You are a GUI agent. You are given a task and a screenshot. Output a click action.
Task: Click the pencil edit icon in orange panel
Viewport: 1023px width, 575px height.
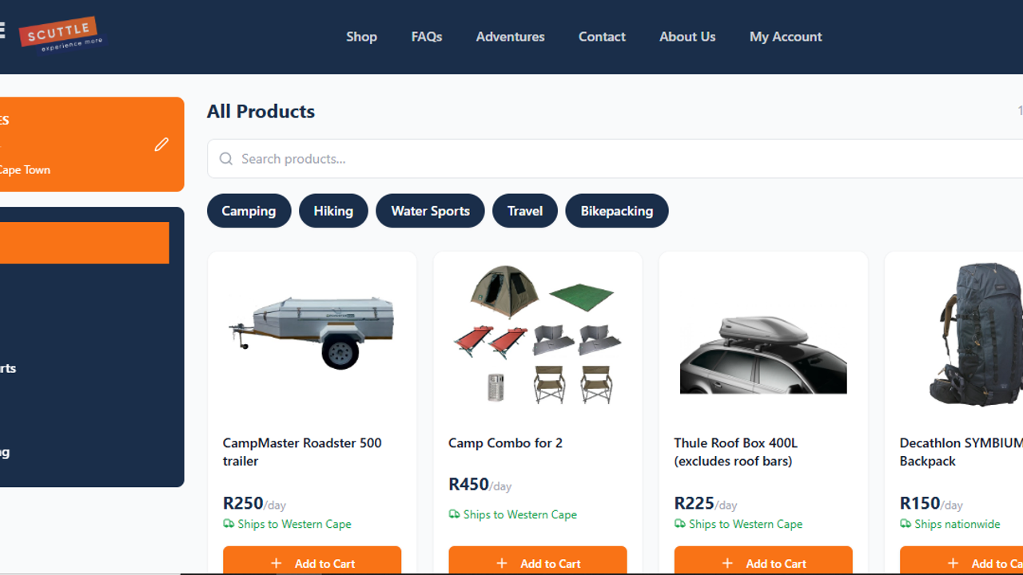click(161, 145)
